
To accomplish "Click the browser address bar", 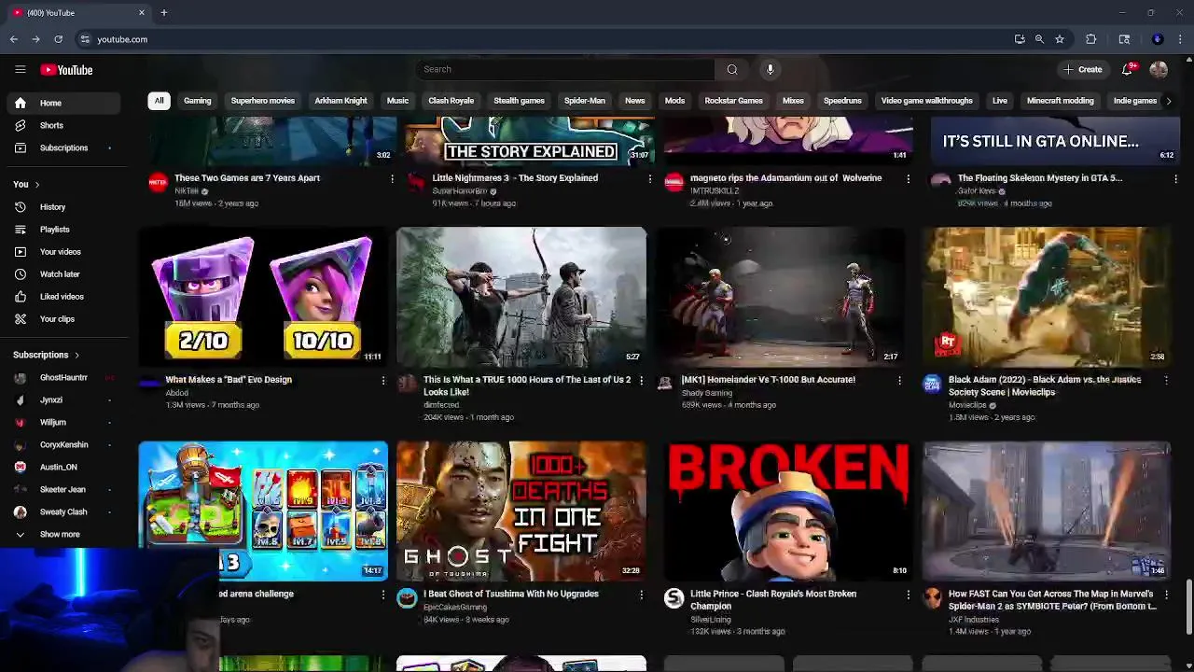I will click(541, 39).
